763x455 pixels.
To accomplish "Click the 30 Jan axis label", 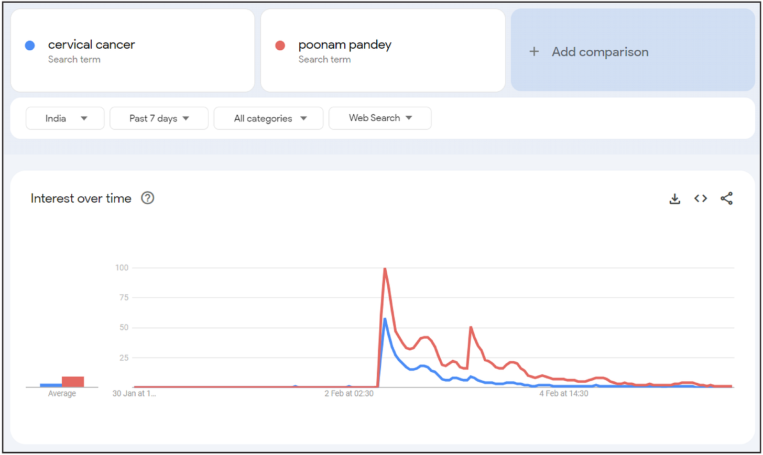I will pyautogui.click(x=134, y=394).
